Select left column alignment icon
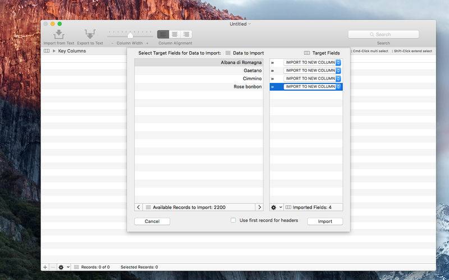 pyautogui.click(x=163, y=35)
